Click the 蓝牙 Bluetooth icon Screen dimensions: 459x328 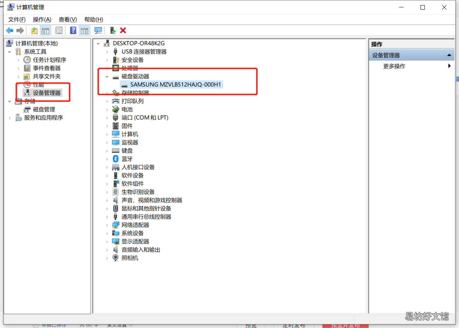(116, 159)
